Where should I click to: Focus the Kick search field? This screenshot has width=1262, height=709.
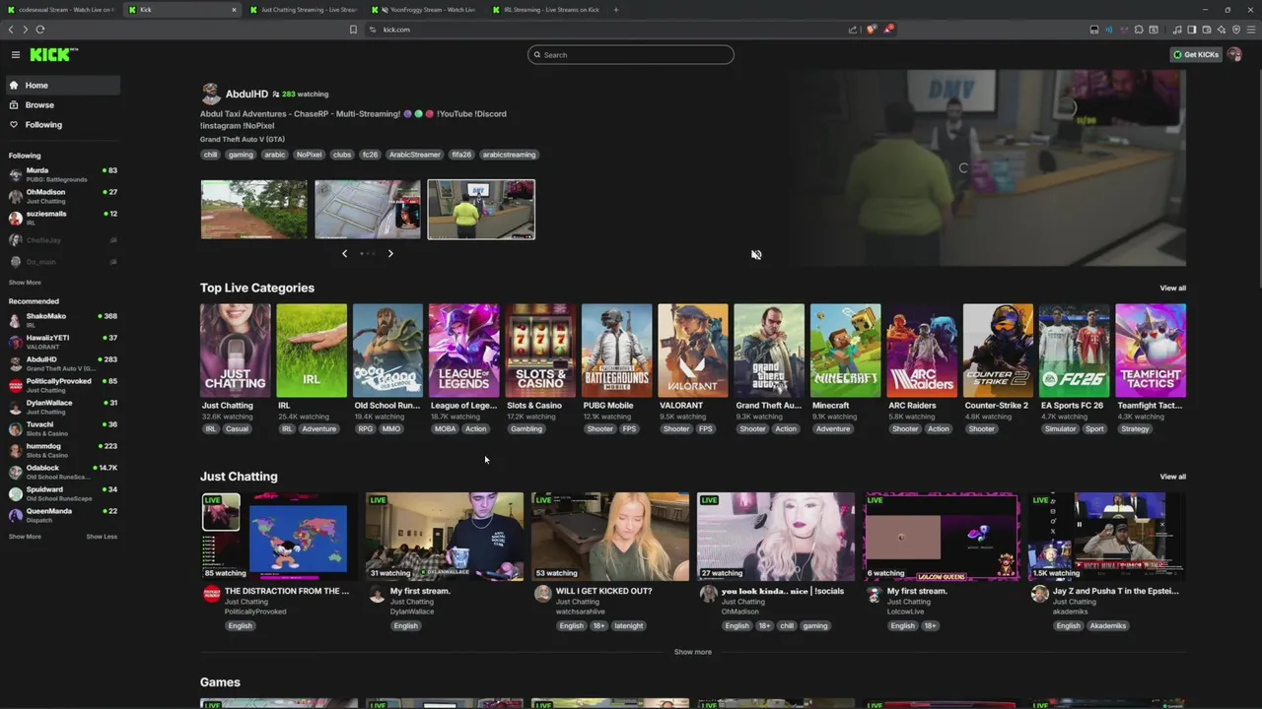click(631, 55)
